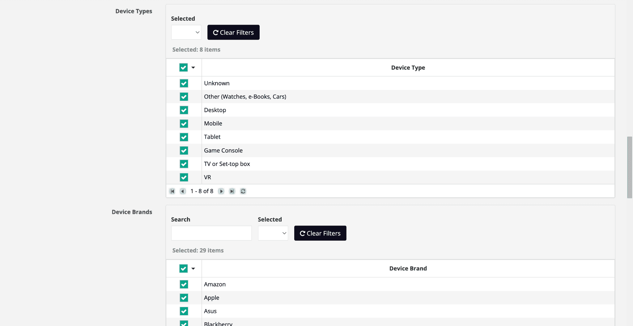Clear filters for Device Brands
633x326 pixels.
pyautogui.click(x=320, y=233)
